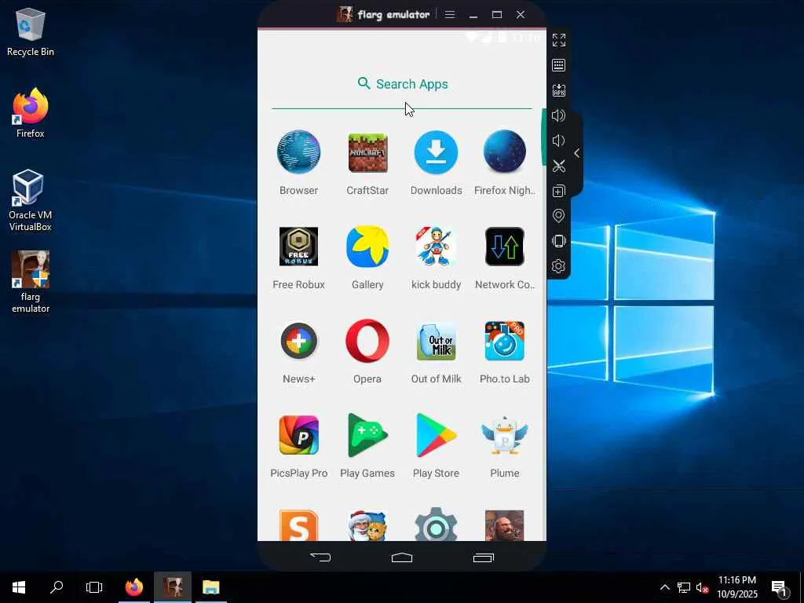
Task: Open the notification center icon
Action: click(x=779, y=587)
